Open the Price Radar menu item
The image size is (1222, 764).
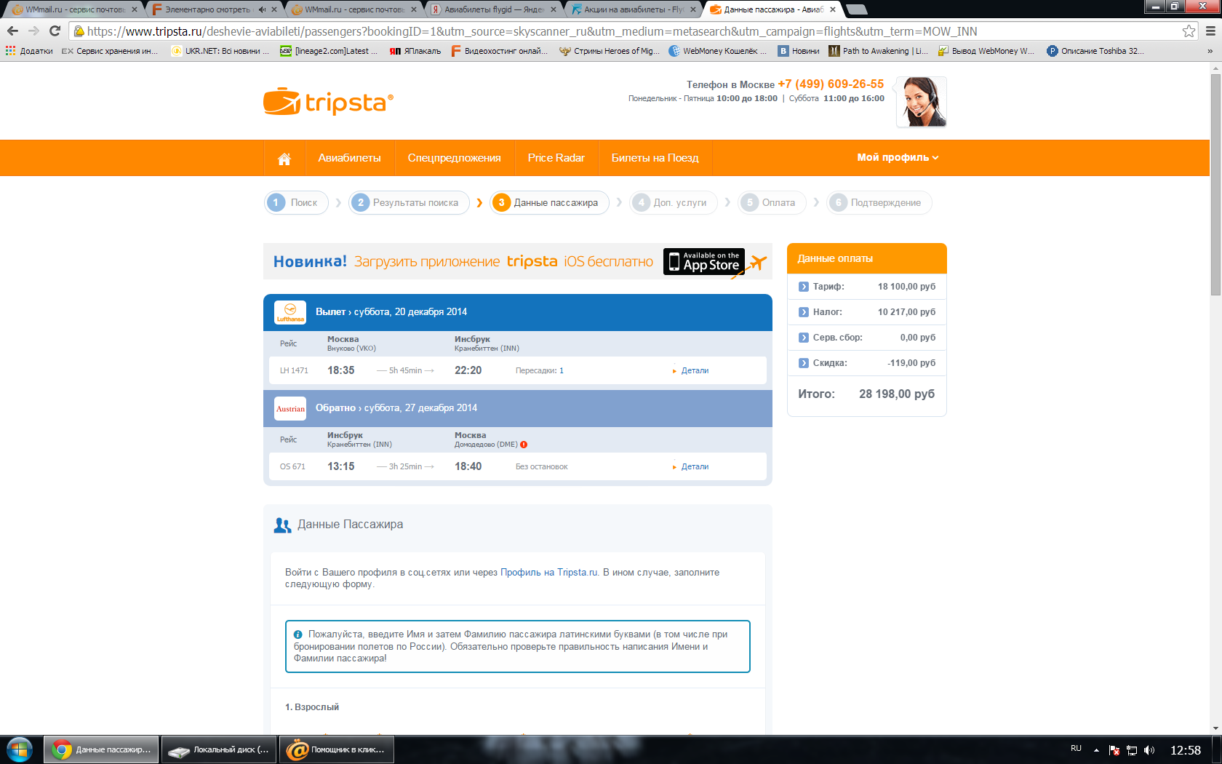tap(556, 158)
